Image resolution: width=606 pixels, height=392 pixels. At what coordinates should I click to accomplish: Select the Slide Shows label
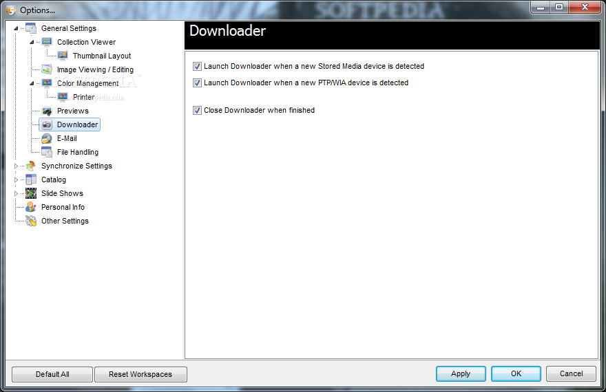[62, 193]
